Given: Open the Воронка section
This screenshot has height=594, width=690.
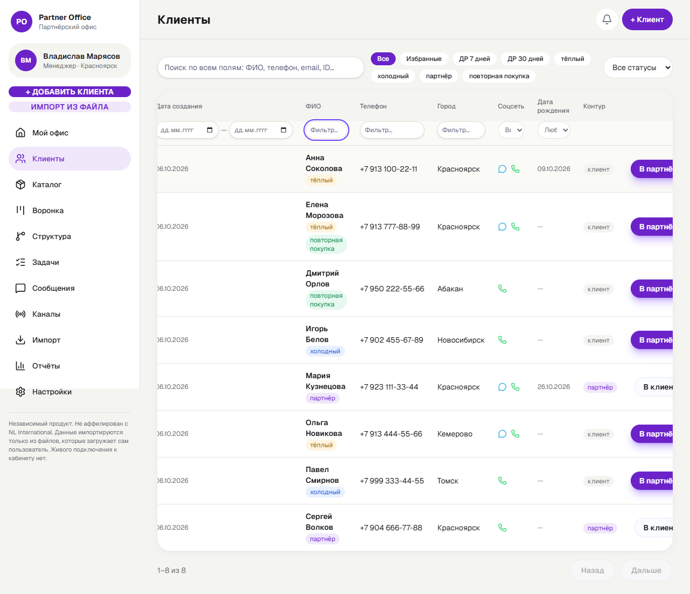Looking at the screenshot, I should pyautogui.click(x=70, y=210).
